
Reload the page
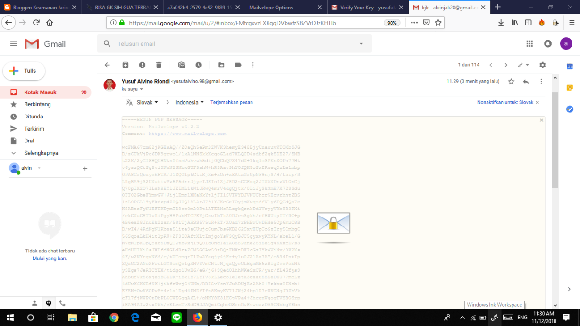click(36, 23)
